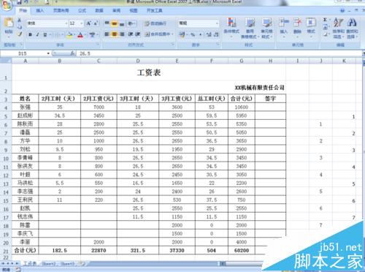The height and width of the screenshot is (272, 365).
Task: Open the number format dropdown
Action: pos(217,23)
